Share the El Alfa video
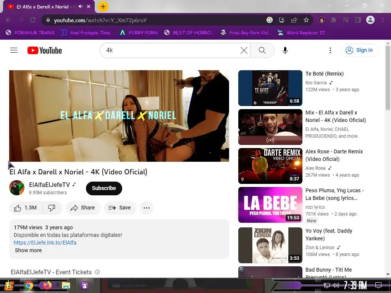The height and width of the screenshot is (293, 391). point(83,208)
